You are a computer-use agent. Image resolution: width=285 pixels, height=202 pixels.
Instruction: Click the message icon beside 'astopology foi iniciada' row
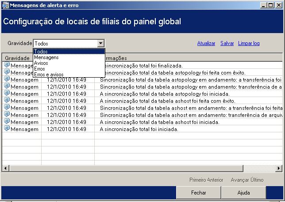pyautogui.click(x=7, y=93)
